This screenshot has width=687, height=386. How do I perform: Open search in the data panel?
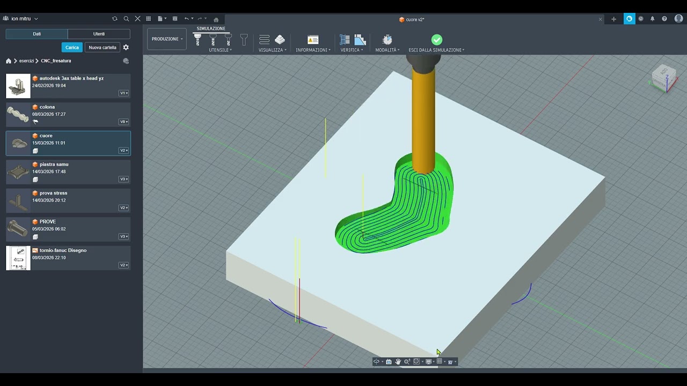(126, 19)
